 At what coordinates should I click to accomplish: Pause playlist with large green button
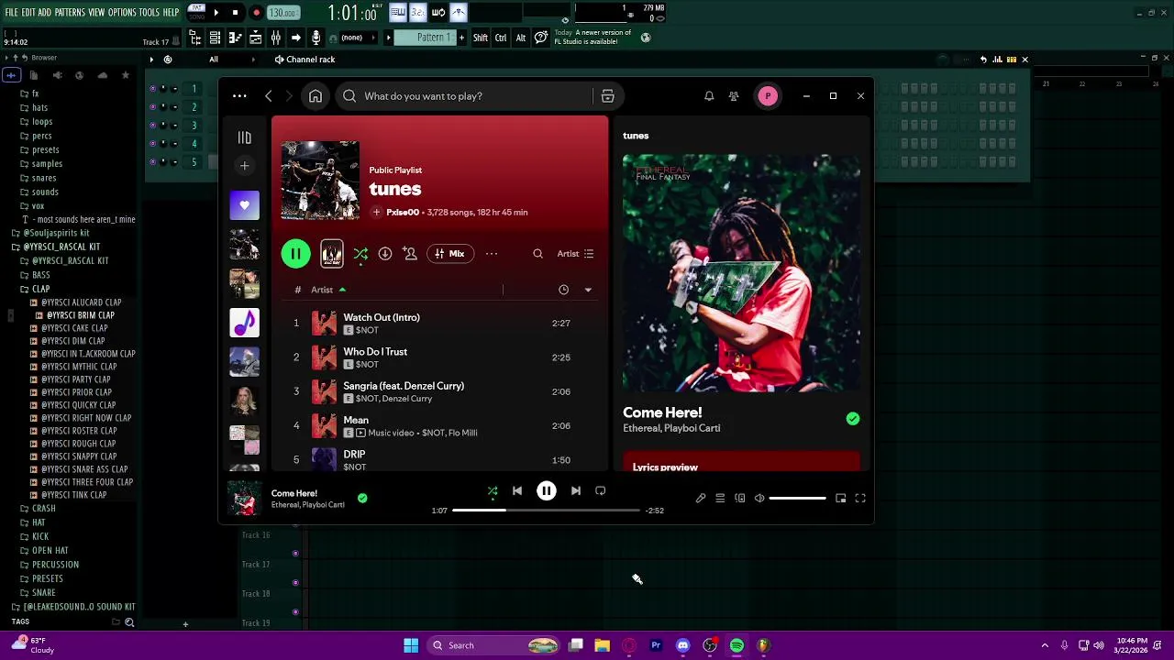tap(295, 254)
